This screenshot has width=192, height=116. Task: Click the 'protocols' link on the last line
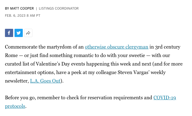(x=15, y=106)
